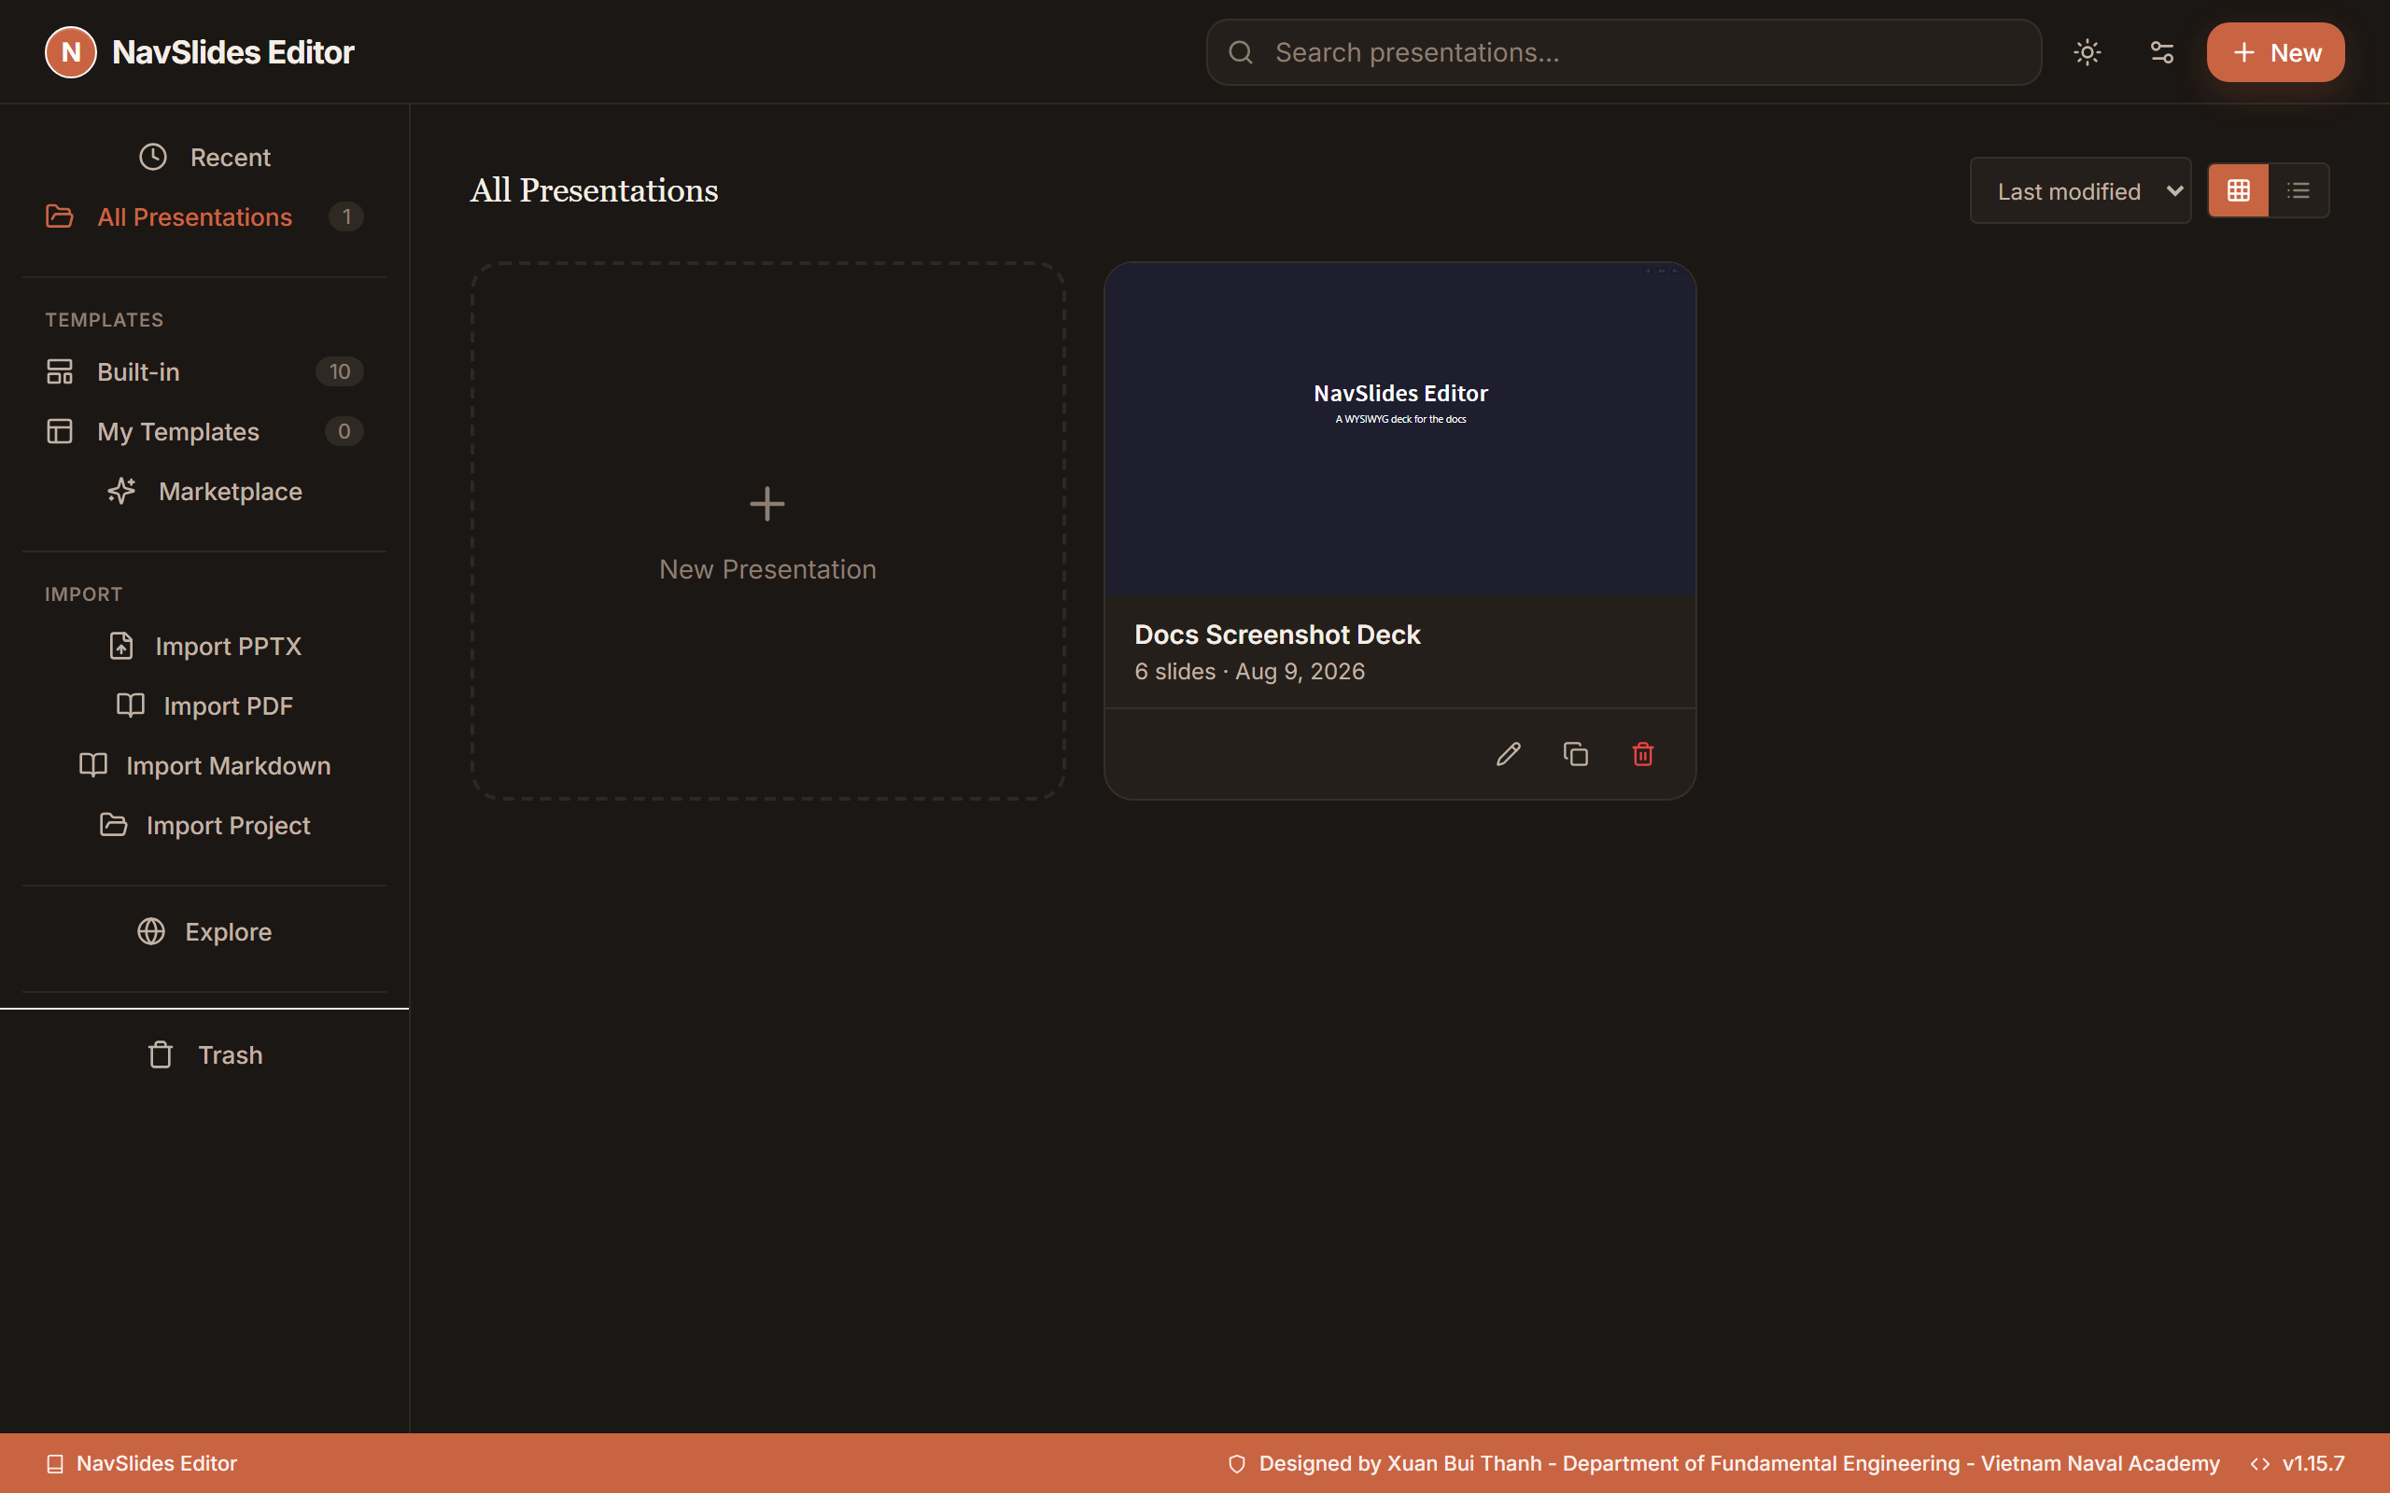Click the My Templates panel icon
Screen dimensions: 2390x1493
[x=59, y=431]
